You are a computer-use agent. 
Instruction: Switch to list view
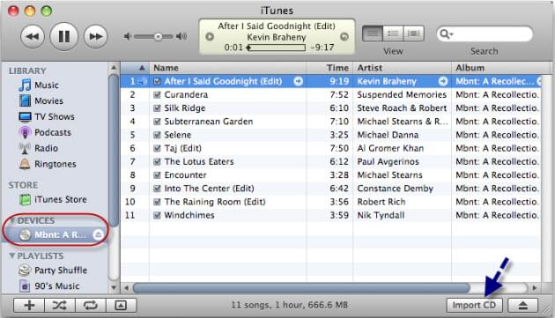click(373, 34)
